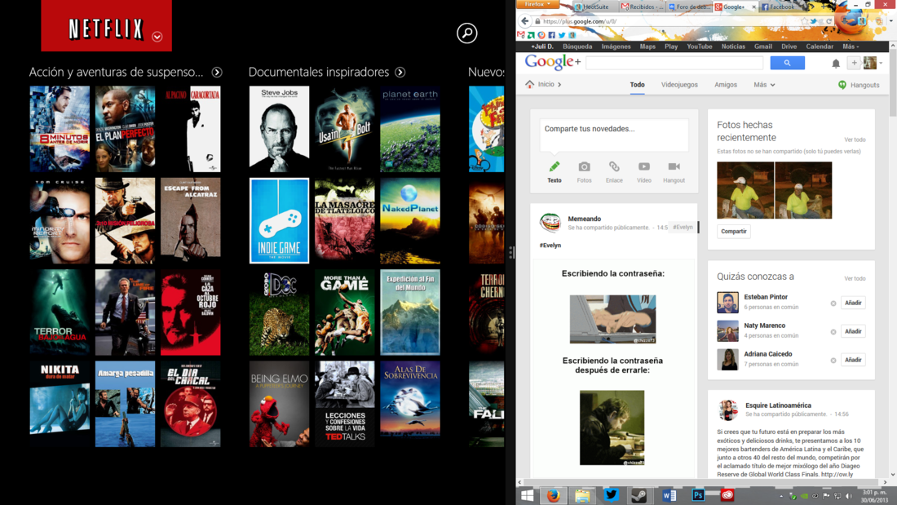
Task: Click the blue Google+ search button
Action: point(787,62)
